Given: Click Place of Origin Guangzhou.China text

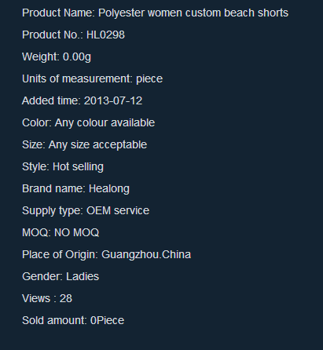Looking at the screenshot, I should 106,255.
